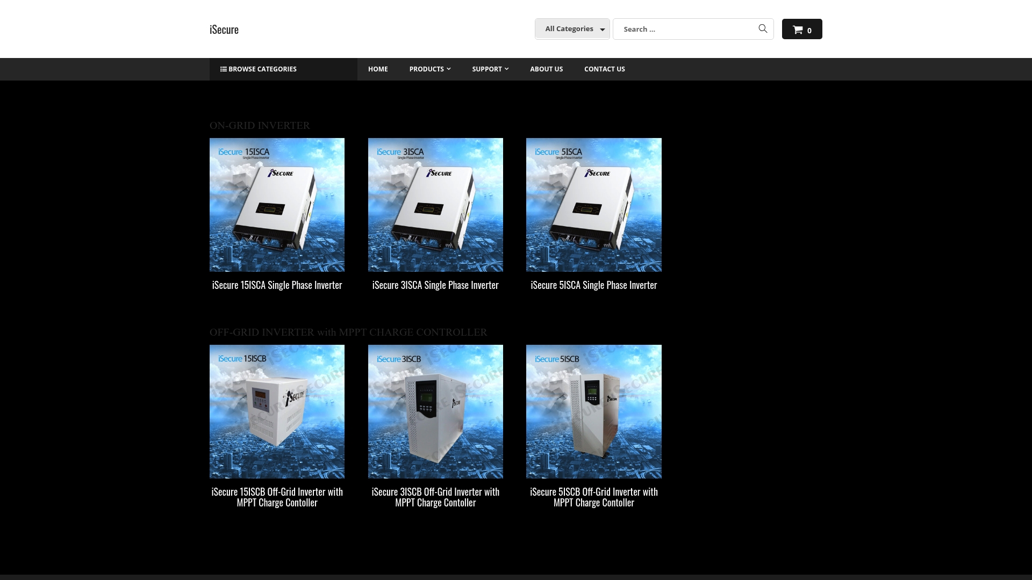The image size is (1032, 580).
Task: Open the Contact Us page
Action: click(604, 69)
